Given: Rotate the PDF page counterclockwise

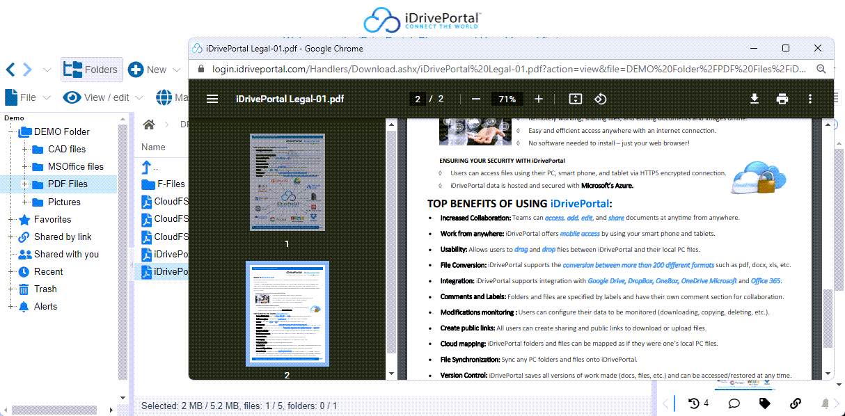Looking at the screenshot, I should (600, 99).
